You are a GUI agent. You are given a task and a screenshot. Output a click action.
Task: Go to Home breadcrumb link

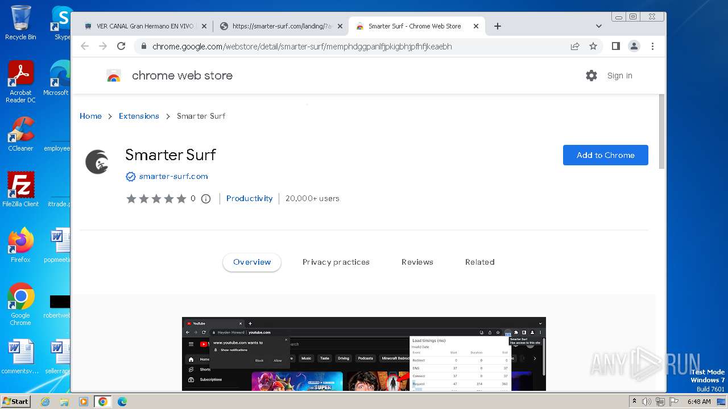point(90,116)
